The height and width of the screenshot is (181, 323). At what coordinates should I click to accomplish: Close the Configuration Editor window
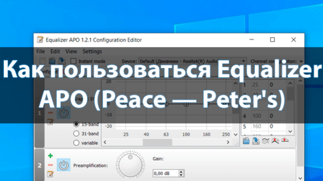(293, 40)
